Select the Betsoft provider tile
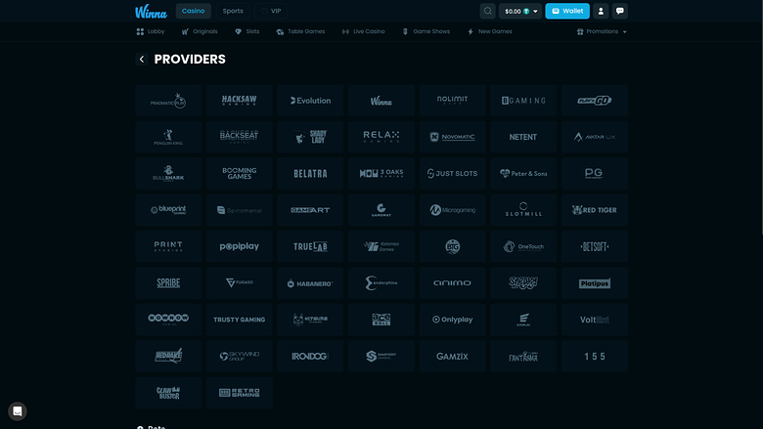The width and height of the screenshot is (763, 429). [595, 246]
